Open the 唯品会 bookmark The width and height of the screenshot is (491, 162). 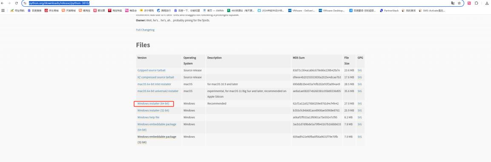point(131,10)
